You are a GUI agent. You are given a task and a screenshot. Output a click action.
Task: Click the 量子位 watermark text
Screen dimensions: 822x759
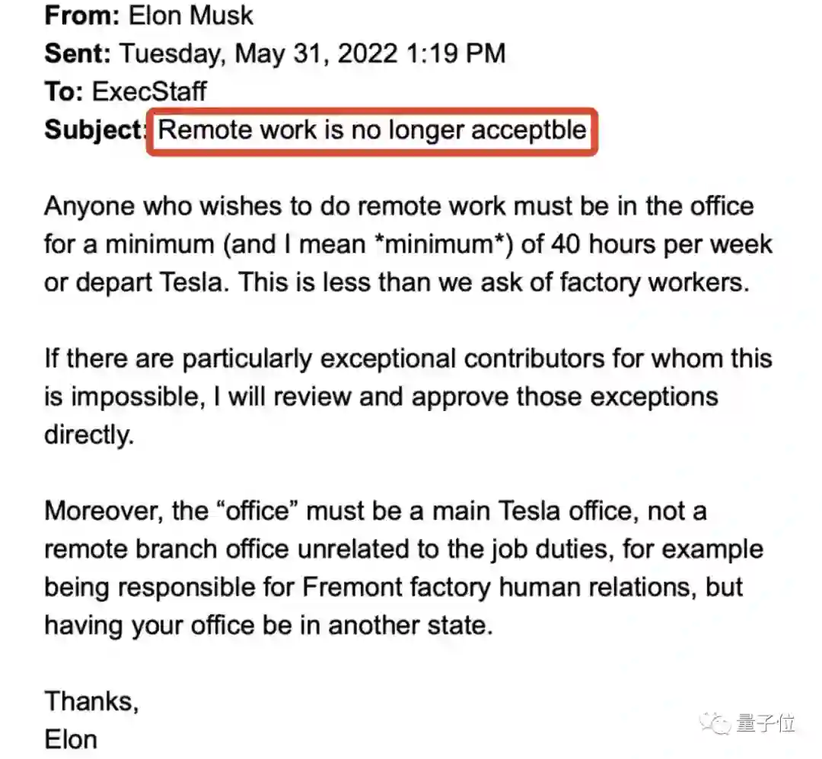(x=766, y=722)
